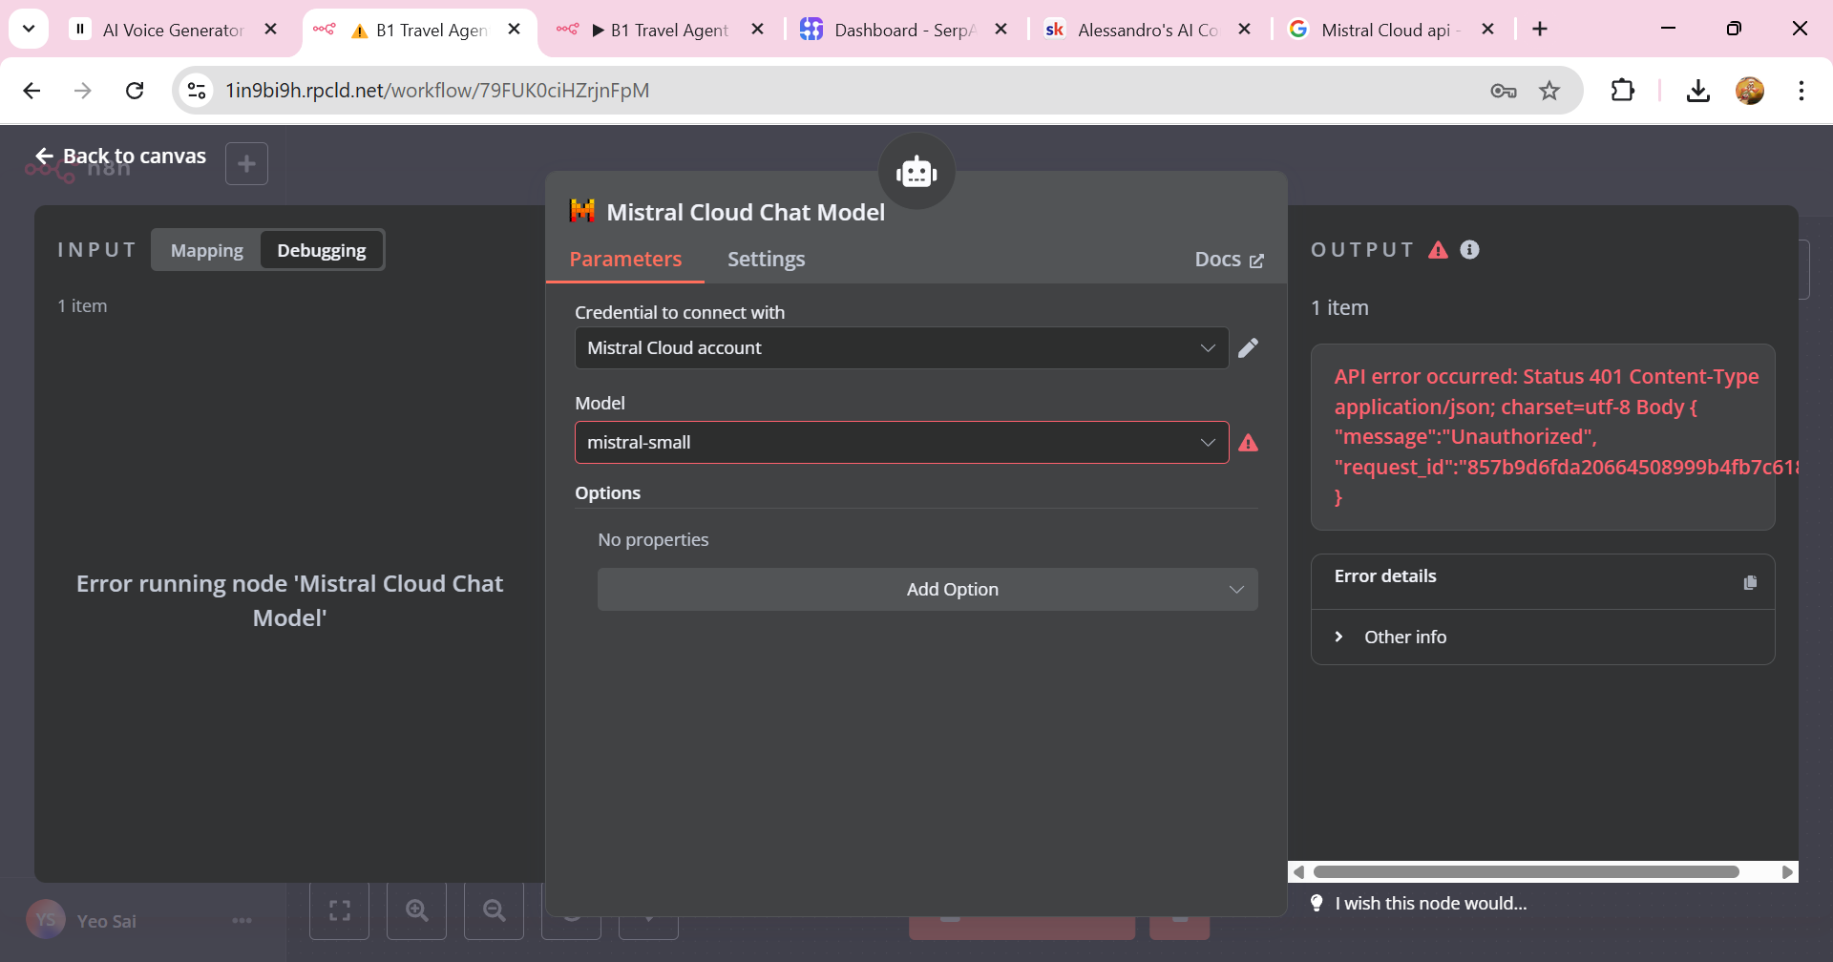The image size is (1833, 962).
Task: Open the Output info circle icon
Action: pos(1470,250)
